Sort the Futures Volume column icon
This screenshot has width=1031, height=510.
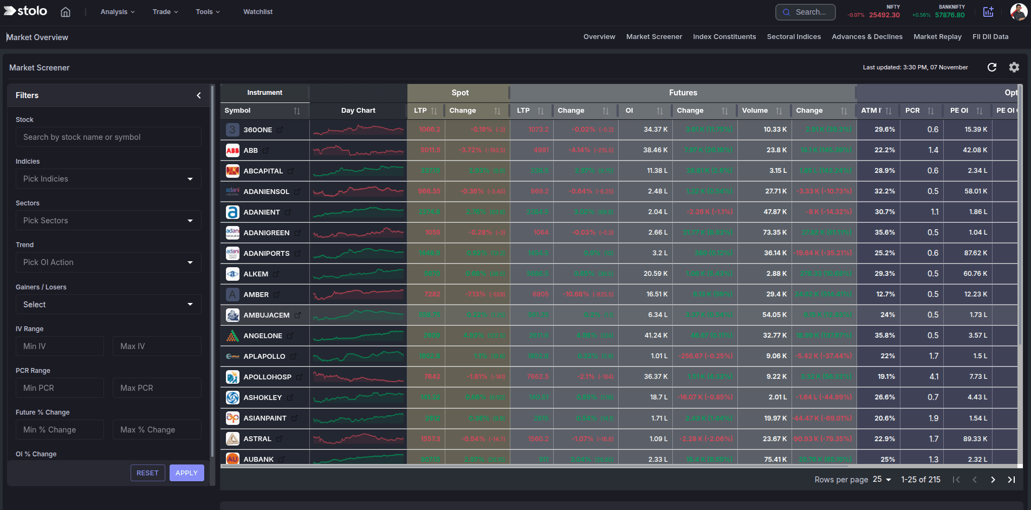(x=780, y=111)
